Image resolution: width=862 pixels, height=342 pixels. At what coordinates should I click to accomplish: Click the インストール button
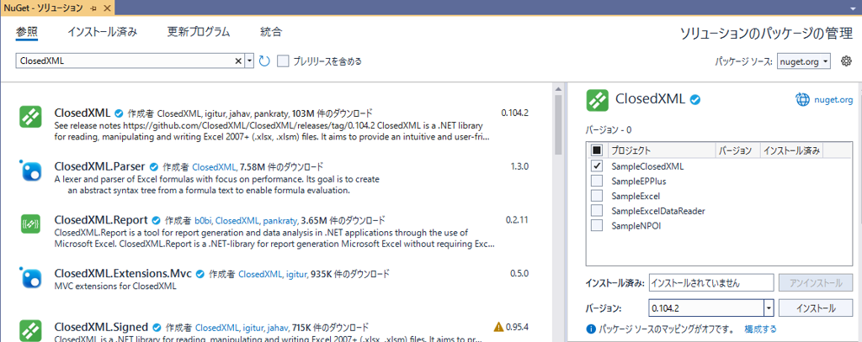[816, 308]
